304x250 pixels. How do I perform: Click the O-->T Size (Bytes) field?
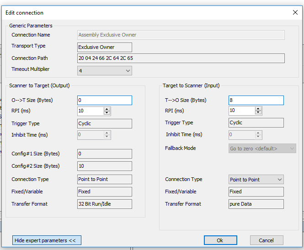[x=104, y=101]
